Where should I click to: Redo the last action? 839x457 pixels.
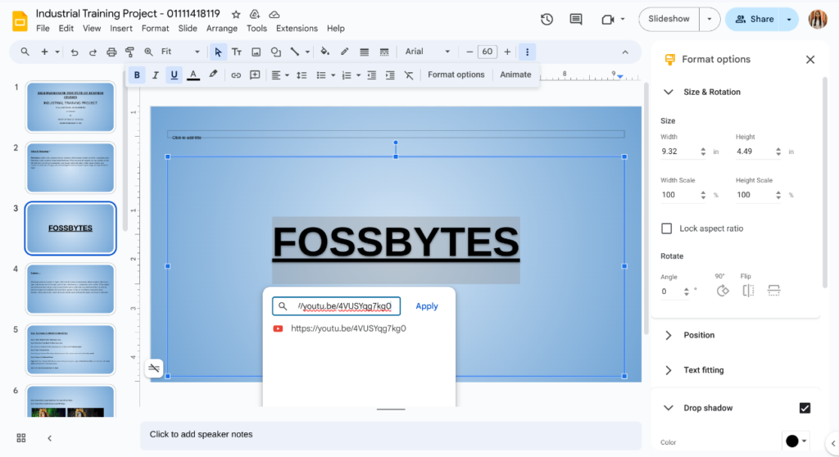point(93,52)
